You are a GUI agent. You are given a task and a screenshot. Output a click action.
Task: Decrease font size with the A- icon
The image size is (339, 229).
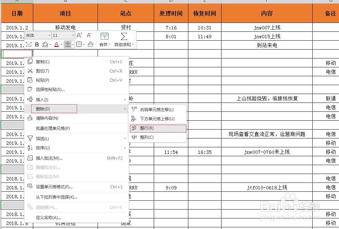coord(89,35)
